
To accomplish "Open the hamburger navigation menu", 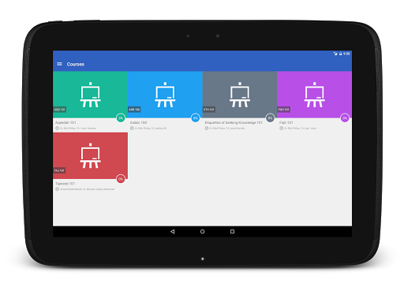I will (x=59, y=64).
